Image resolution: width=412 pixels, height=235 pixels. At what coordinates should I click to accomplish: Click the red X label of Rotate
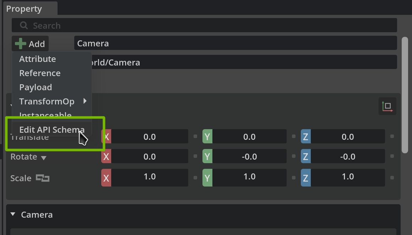(x=106, y=156)
